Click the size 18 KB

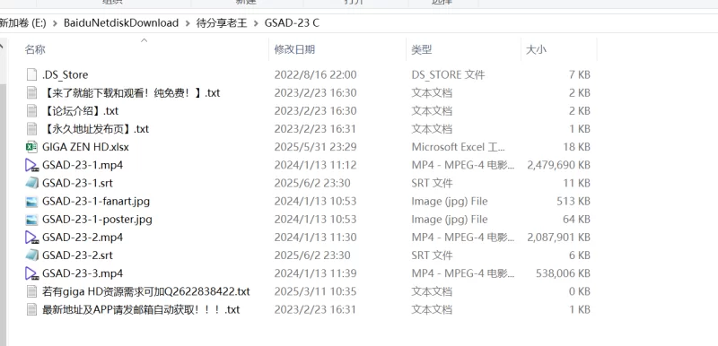577,147
